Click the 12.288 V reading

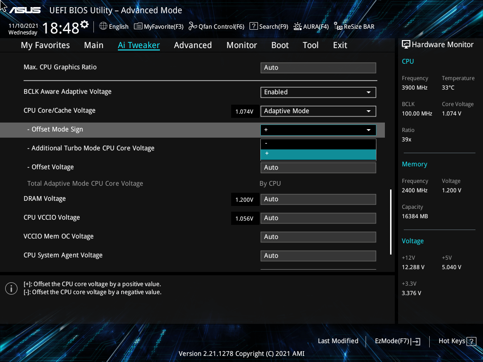click(x=413, y=267)
